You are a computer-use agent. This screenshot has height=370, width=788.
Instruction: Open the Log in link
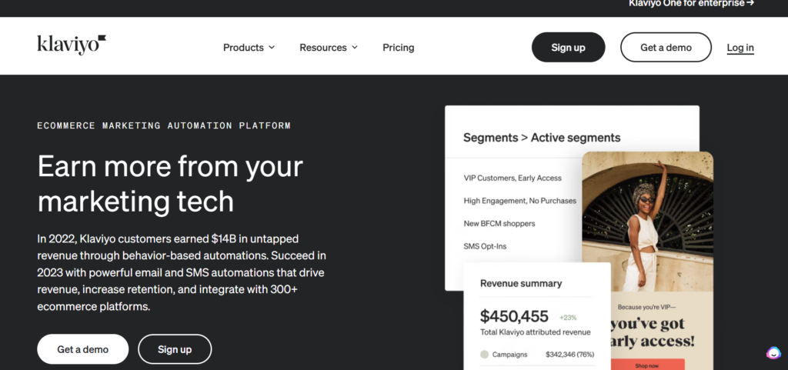click(x=740, y=48)
